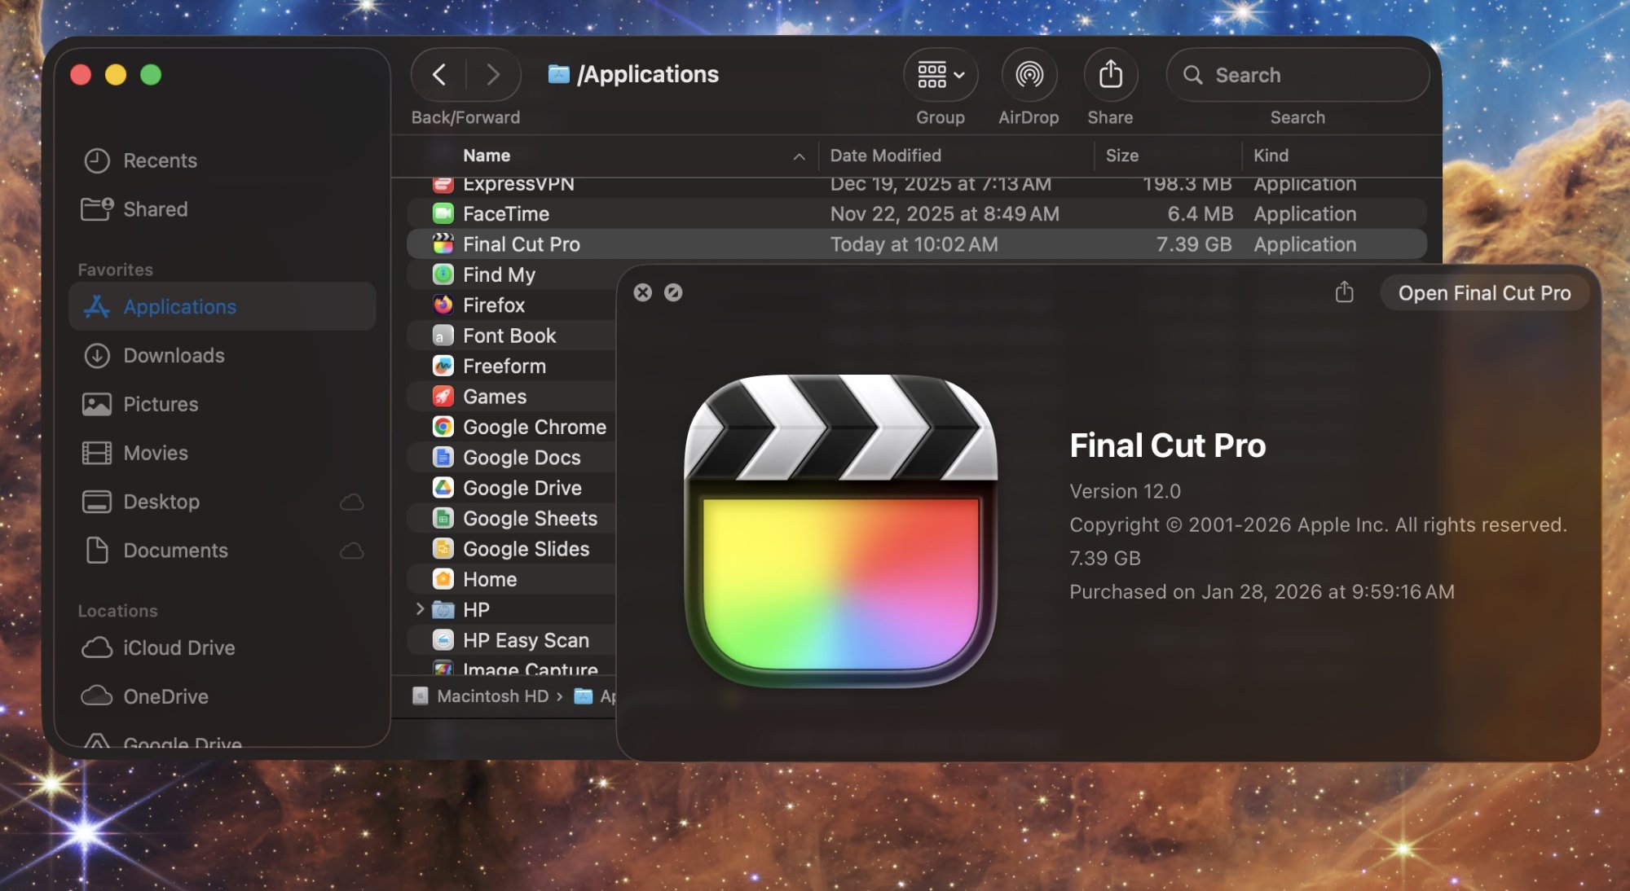The image size is (1630, 891).
Task: Click the Google Drive app icon
Action: tap(443, 488)
